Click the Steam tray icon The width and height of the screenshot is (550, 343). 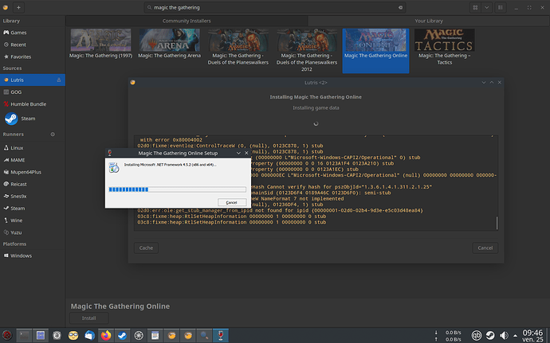[490, 335]
